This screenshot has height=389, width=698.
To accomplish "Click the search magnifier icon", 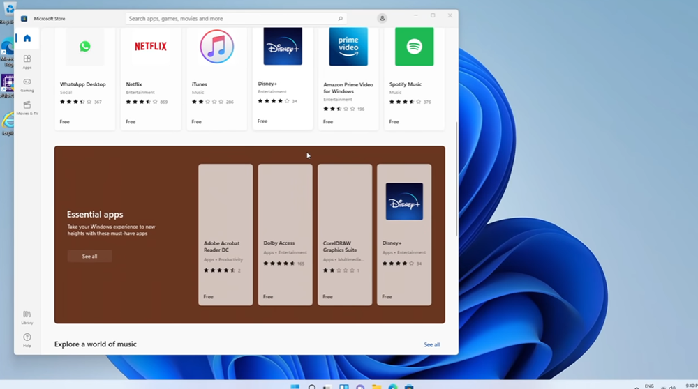I will click(340, 19).
